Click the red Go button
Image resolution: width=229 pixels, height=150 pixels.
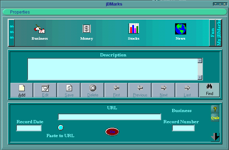tap(112, 132)
